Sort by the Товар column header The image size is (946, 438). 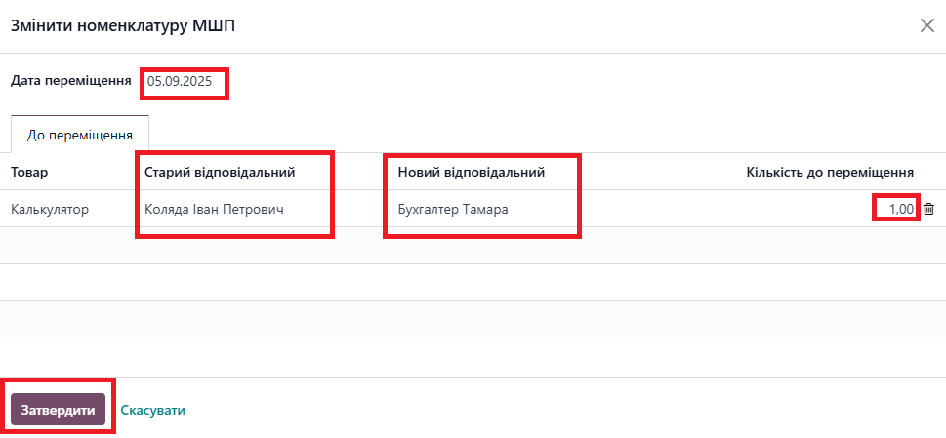(29, 172)
